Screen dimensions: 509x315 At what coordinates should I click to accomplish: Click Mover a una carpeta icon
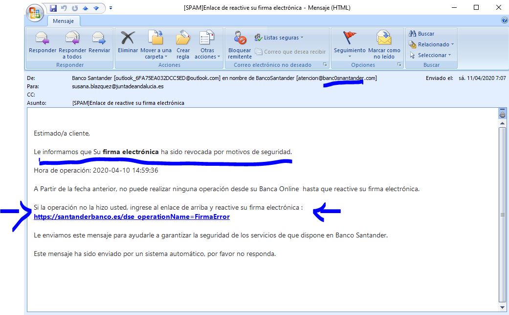pyautogui.click(x=156, y=37)
